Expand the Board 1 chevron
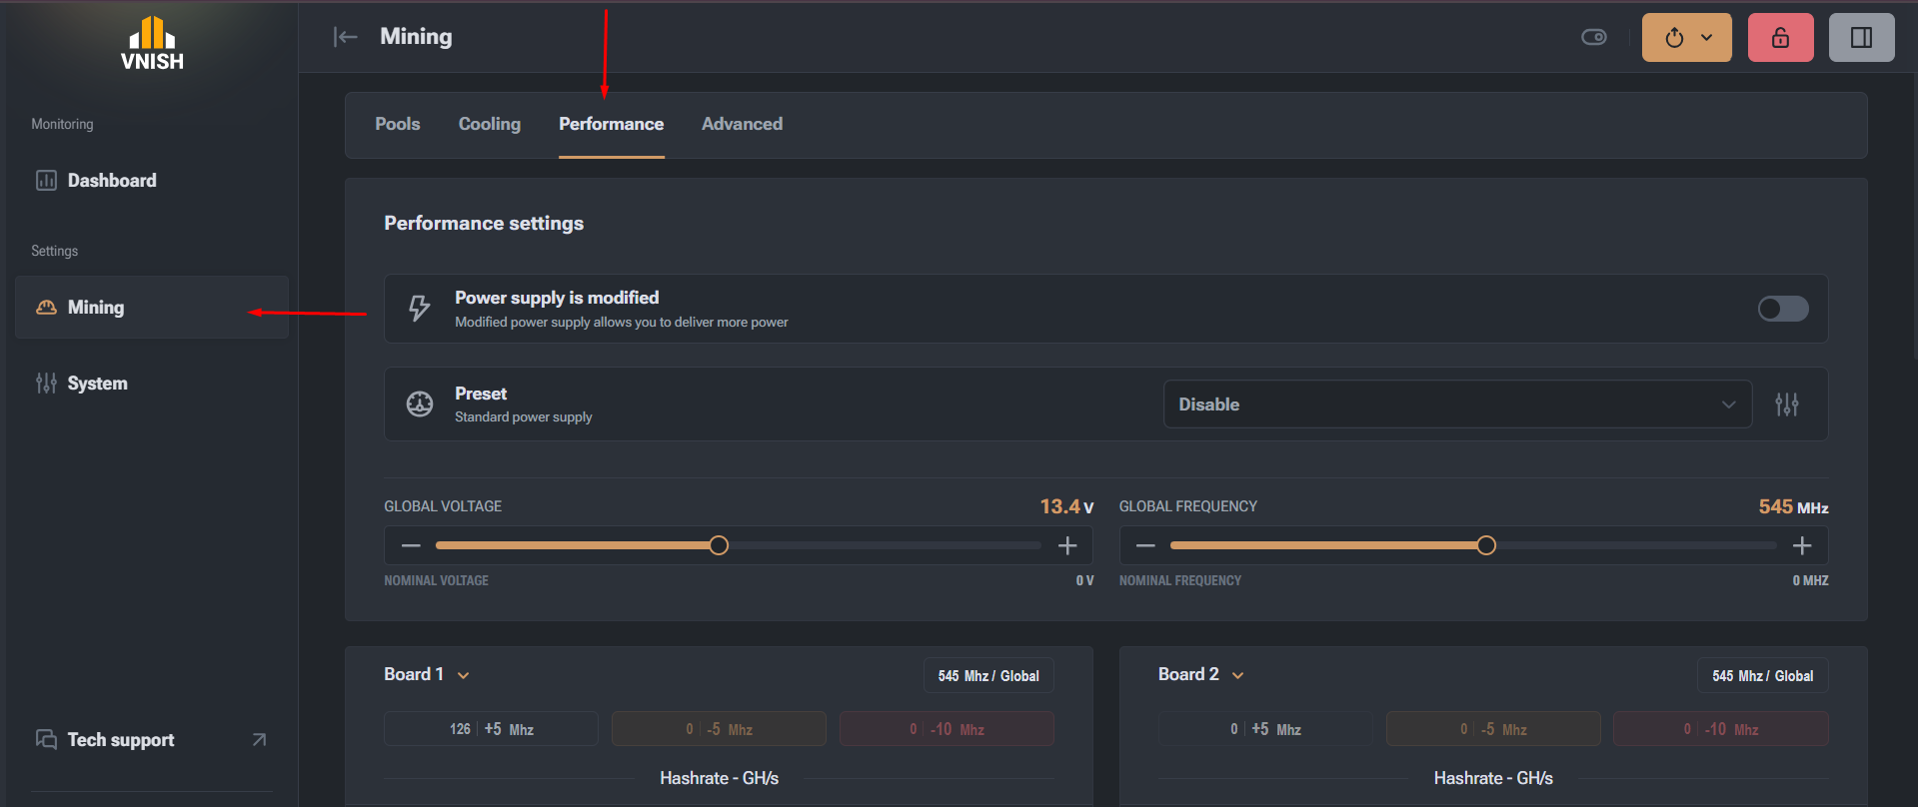This screenshot has height=807, width=1918. 464,675
